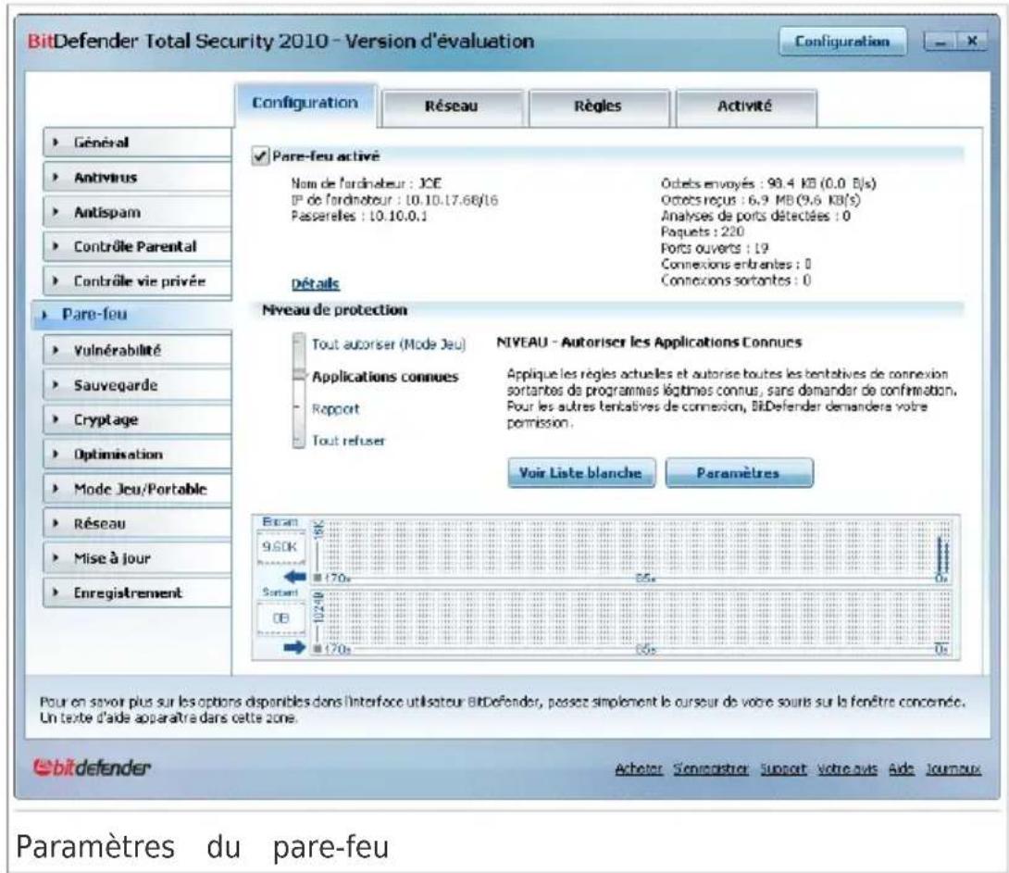Open the Général settings section
The image size is (1009, 873).
point(137,143)
